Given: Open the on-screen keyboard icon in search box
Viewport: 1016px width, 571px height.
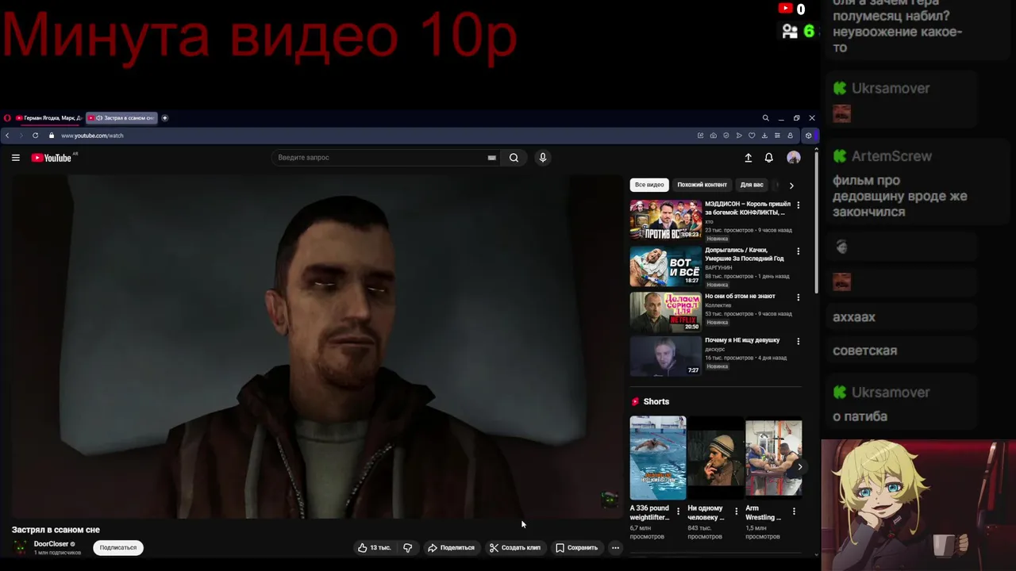Looking at the screenshot, I should click(492, 158).
